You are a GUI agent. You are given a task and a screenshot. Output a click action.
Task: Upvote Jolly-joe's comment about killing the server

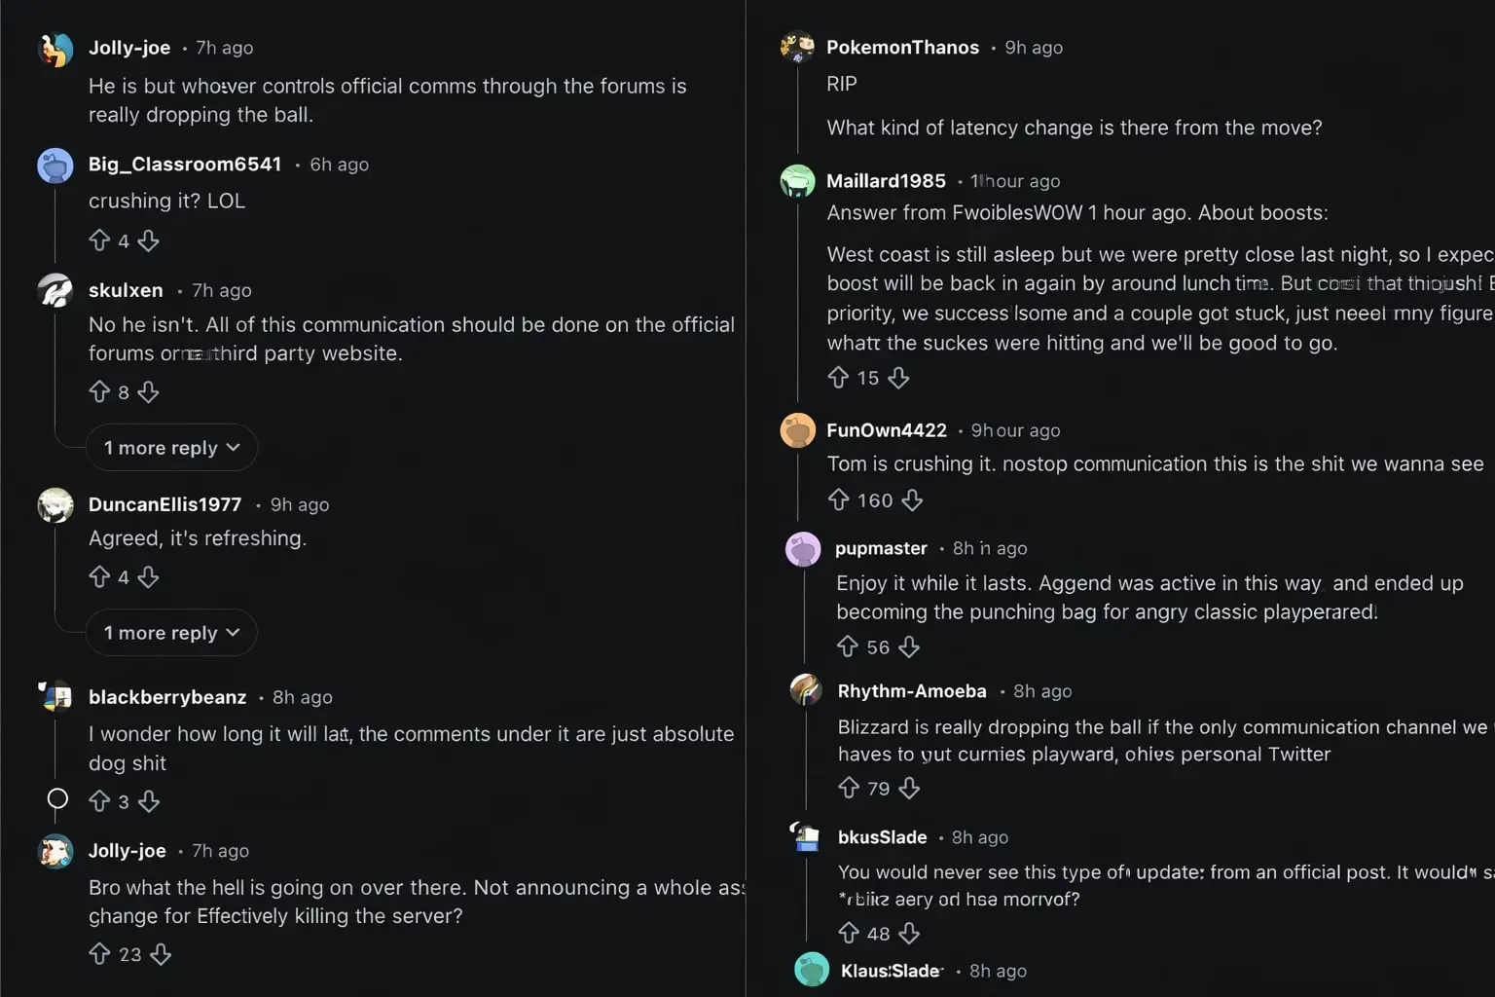coord(101,954)
